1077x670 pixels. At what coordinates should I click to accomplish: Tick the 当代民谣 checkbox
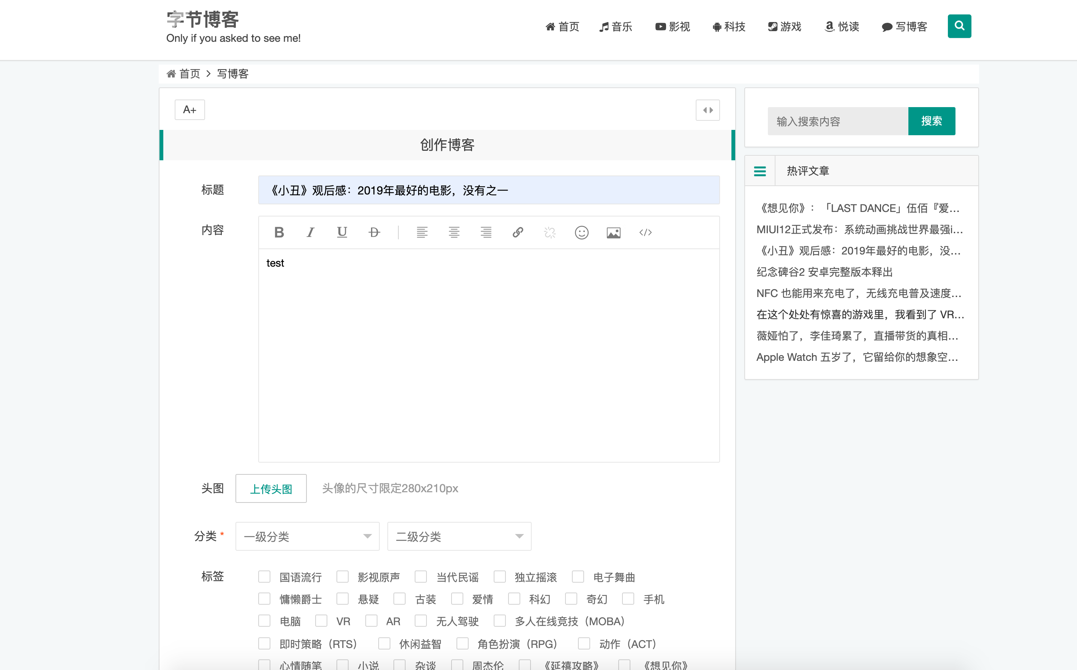click(421, 577)
